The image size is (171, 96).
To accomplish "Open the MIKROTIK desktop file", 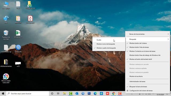I will click(x=18, y=19).
